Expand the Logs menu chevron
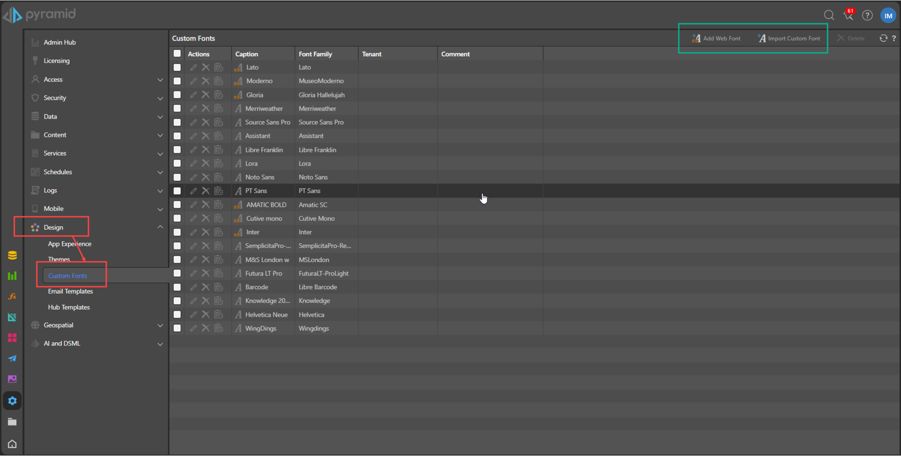 pyautogui.click(x=160, y=191)
